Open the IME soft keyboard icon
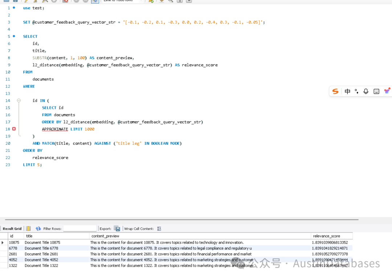The image size is (392, 279). (376, 91)
